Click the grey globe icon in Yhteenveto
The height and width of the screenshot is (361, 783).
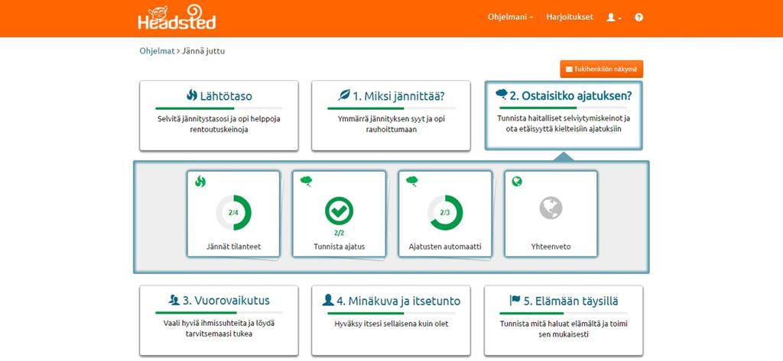tap(551, 208)
